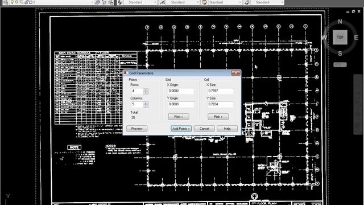Click E on the ViewCube compass
This screenshot has width=364, height=205.
(356, 38)
